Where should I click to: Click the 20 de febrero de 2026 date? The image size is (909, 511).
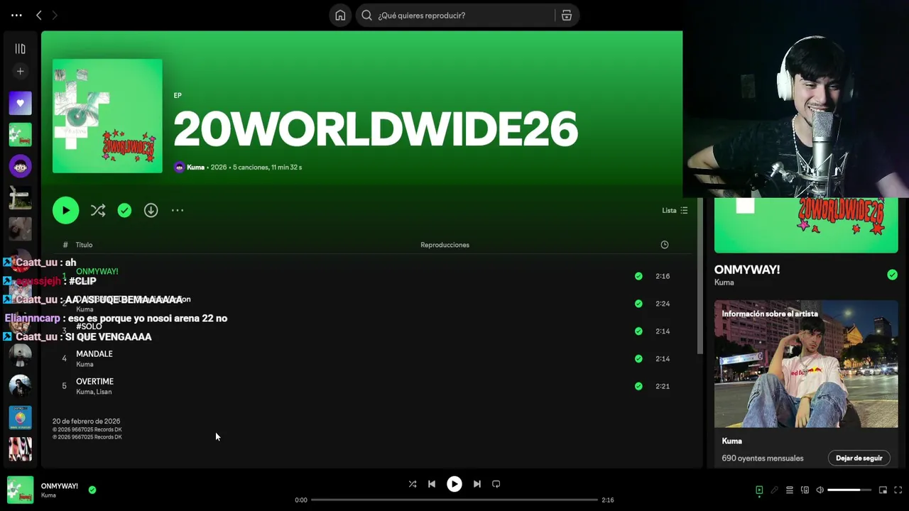pyautogui.click(x=86, y=422)
